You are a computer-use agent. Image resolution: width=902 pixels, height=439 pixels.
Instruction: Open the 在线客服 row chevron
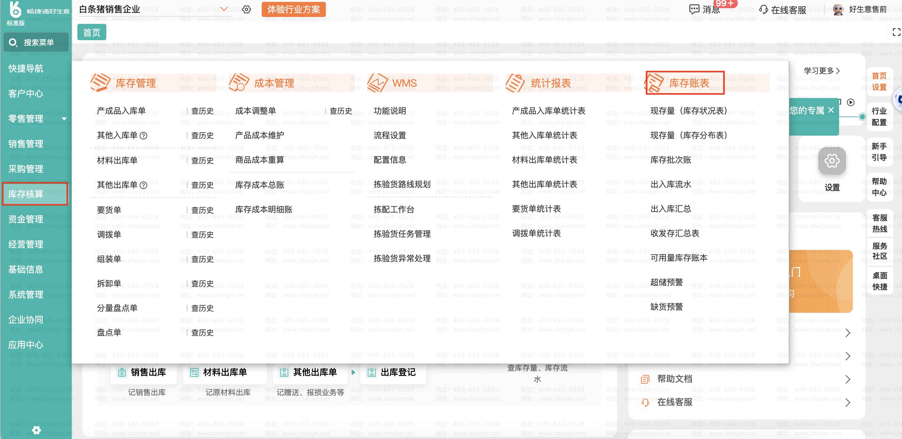coord(847,403)
